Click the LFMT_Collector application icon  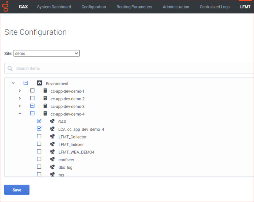point(52,136)
